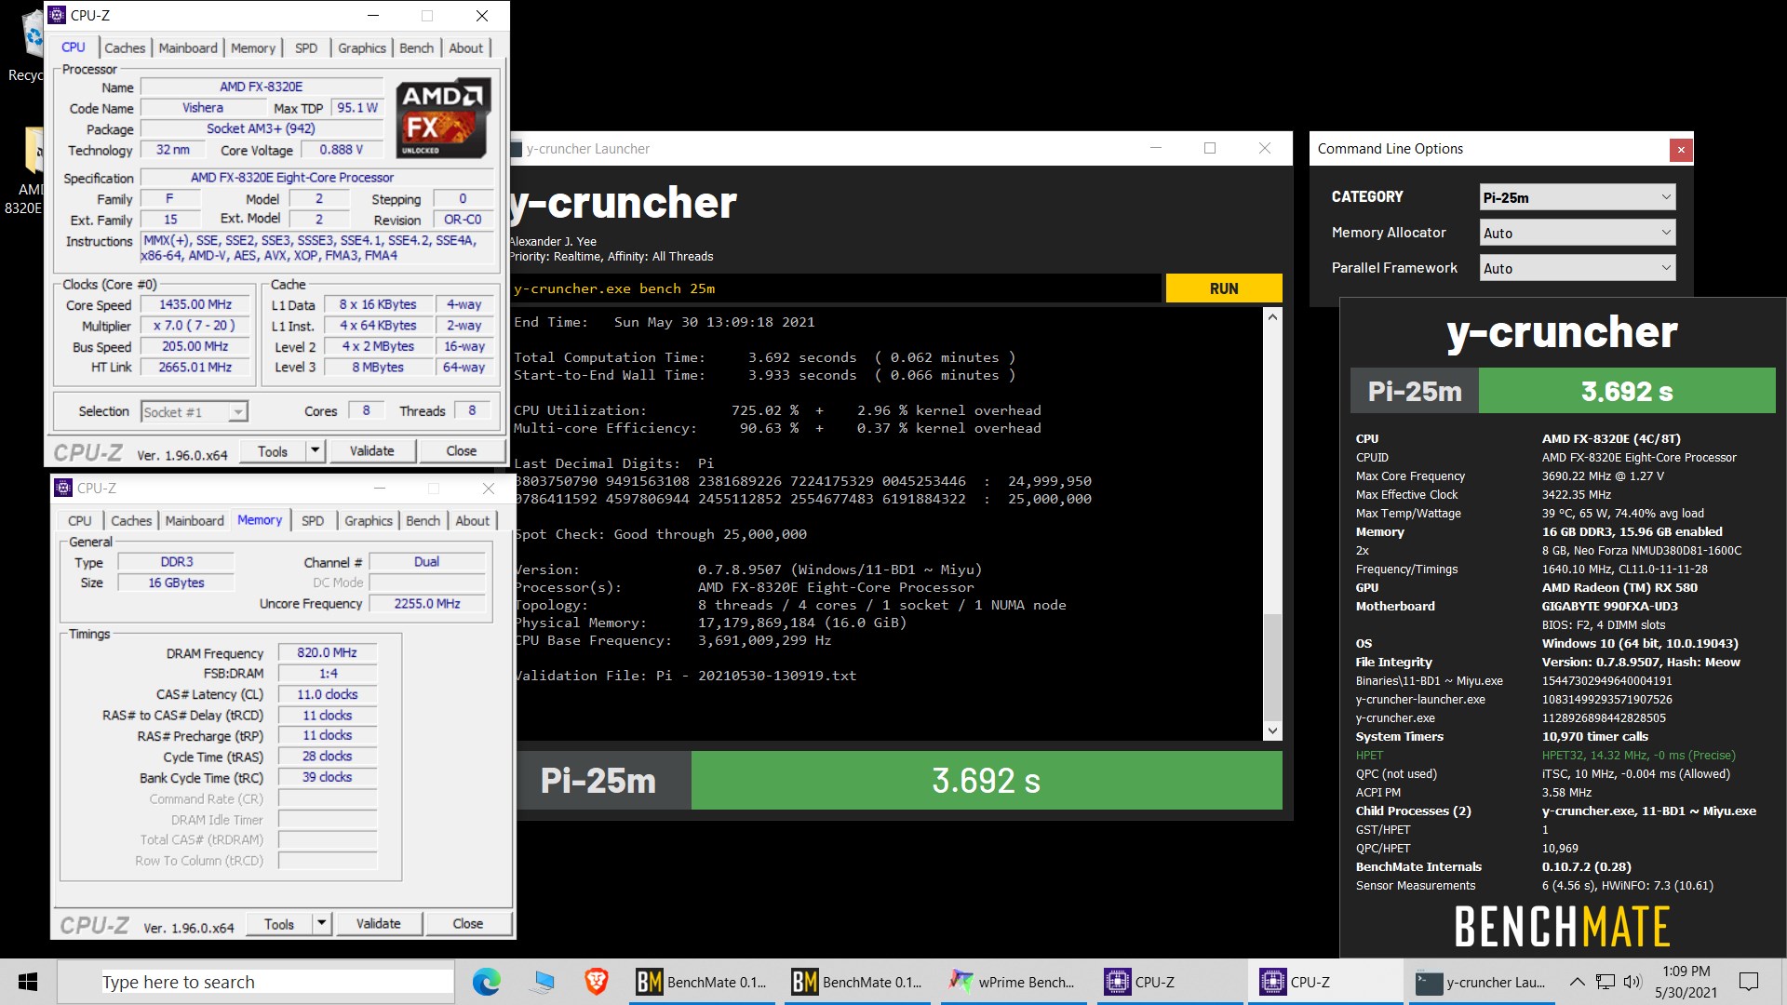This screenshot has width=1787, height=1005.
Task: Open the Memory Allocator dropdown
Action: [x=1578, y=233]
